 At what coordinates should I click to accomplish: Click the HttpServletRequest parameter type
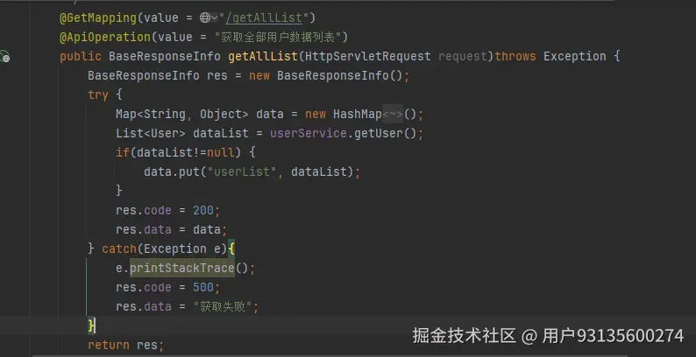(x=368, y=56)
